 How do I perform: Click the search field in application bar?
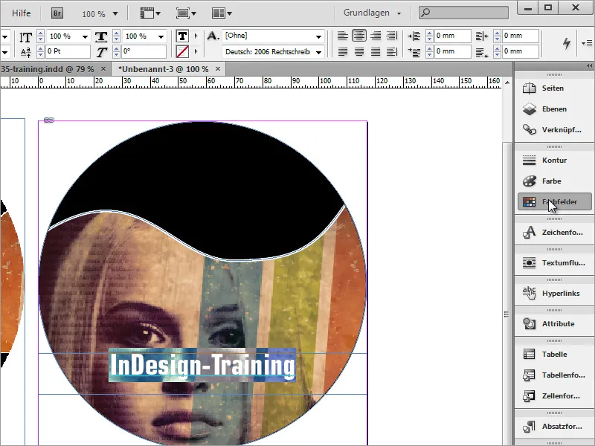click(463, 13)
